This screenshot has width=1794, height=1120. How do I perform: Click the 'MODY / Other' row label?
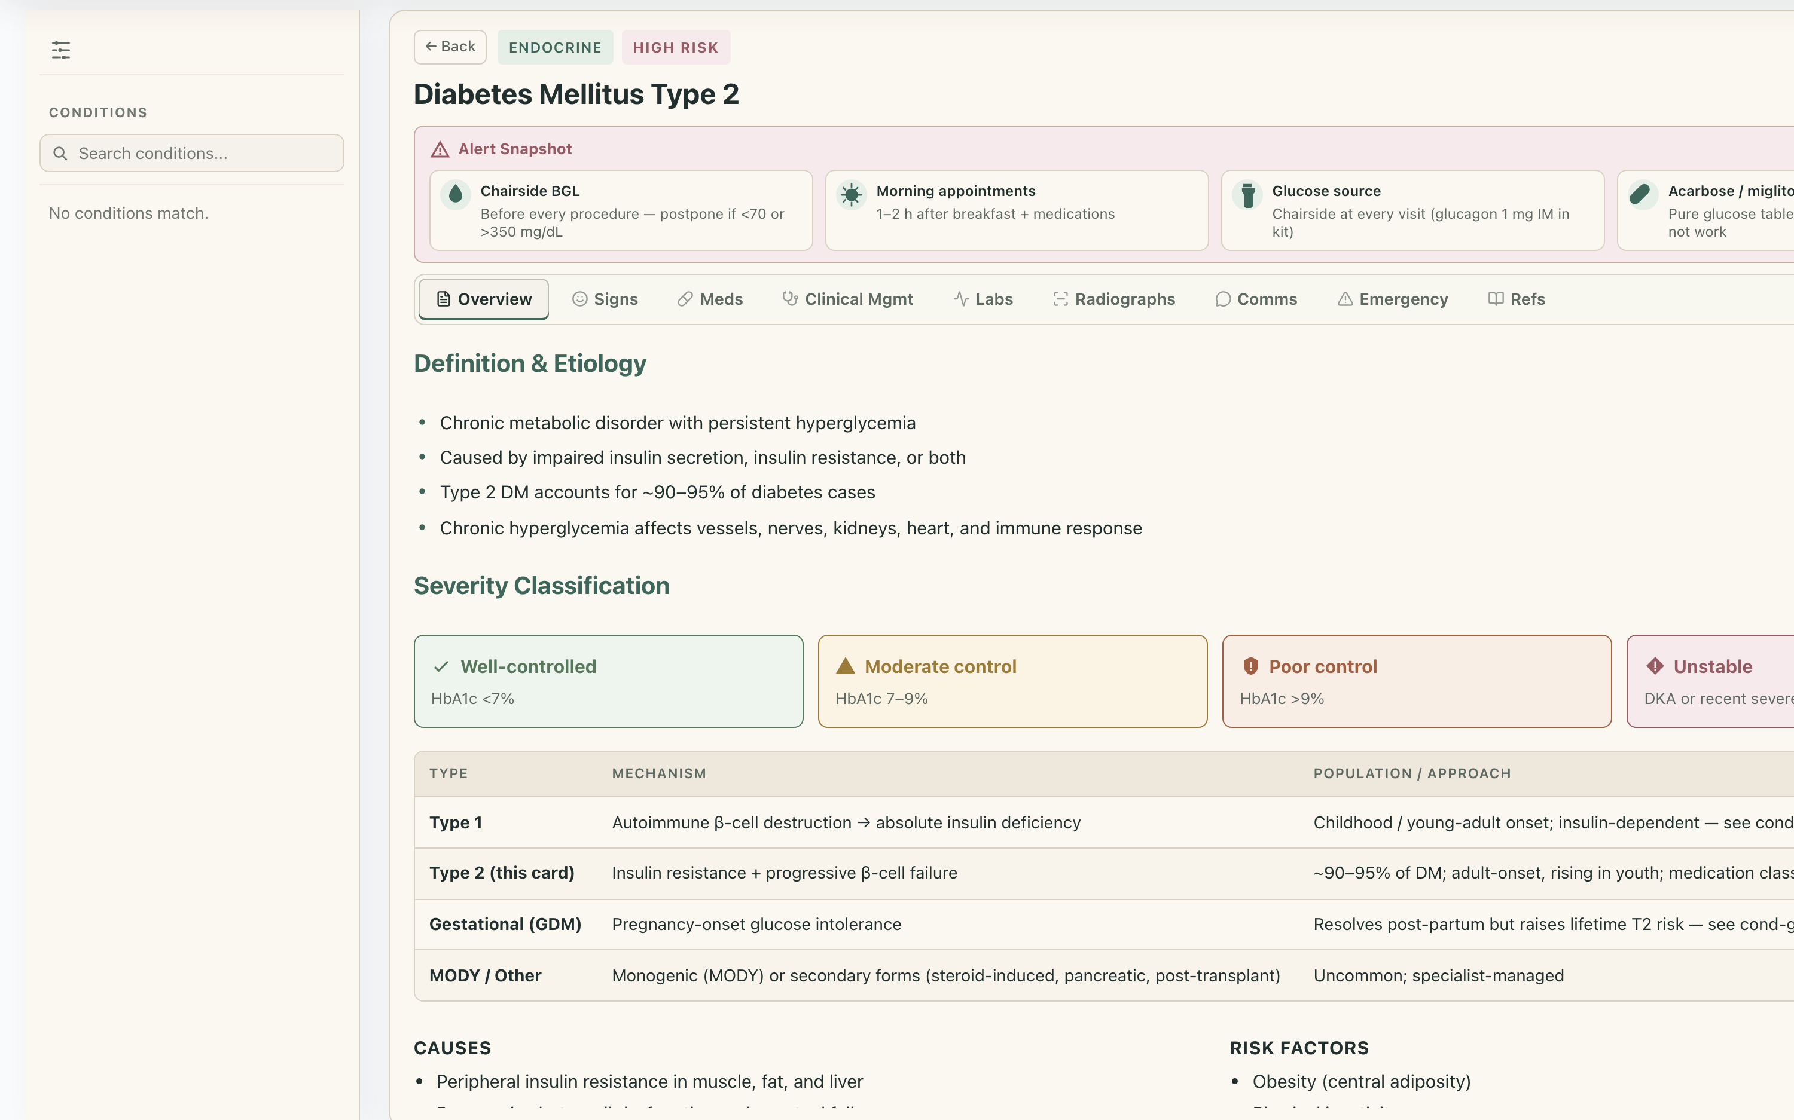point(486,977)
